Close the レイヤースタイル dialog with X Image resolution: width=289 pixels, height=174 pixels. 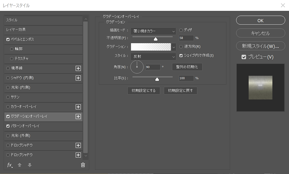pos(283,5)
